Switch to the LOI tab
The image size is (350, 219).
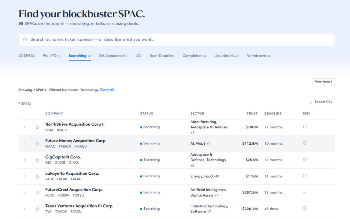pos(138,56)
